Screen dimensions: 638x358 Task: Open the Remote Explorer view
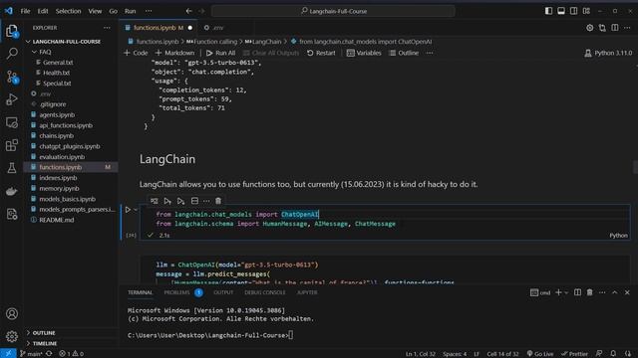click(x=12, y=122)
